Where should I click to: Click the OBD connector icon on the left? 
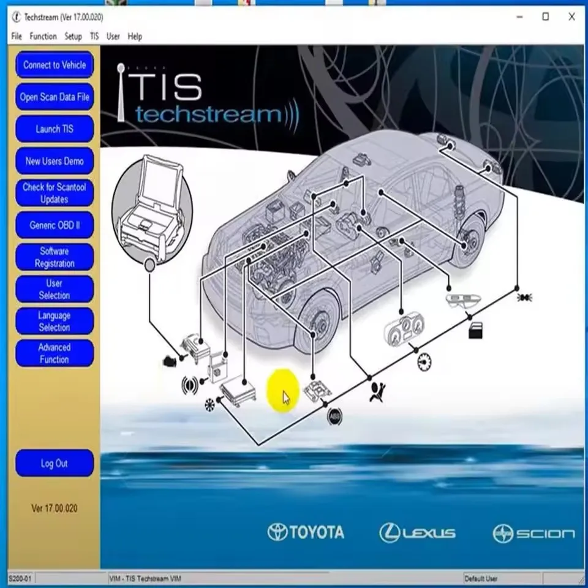click(170, 361)
